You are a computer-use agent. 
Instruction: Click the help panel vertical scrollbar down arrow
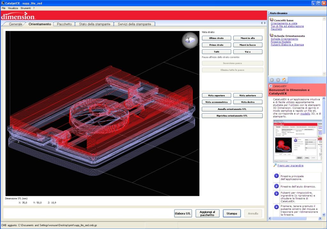324,215
